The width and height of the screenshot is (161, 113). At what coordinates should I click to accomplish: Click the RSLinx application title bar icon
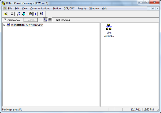tap(3, 3)
